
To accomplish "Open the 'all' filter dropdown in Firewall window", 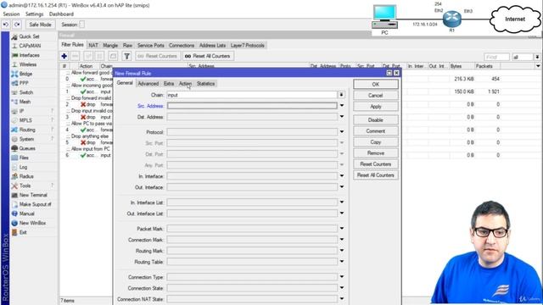I will click(537, 57).
